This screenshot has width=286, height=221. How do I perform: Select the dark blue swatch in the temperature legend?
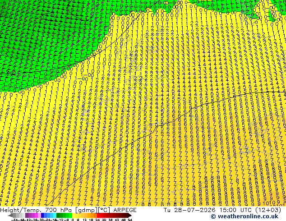coord(42,216)
